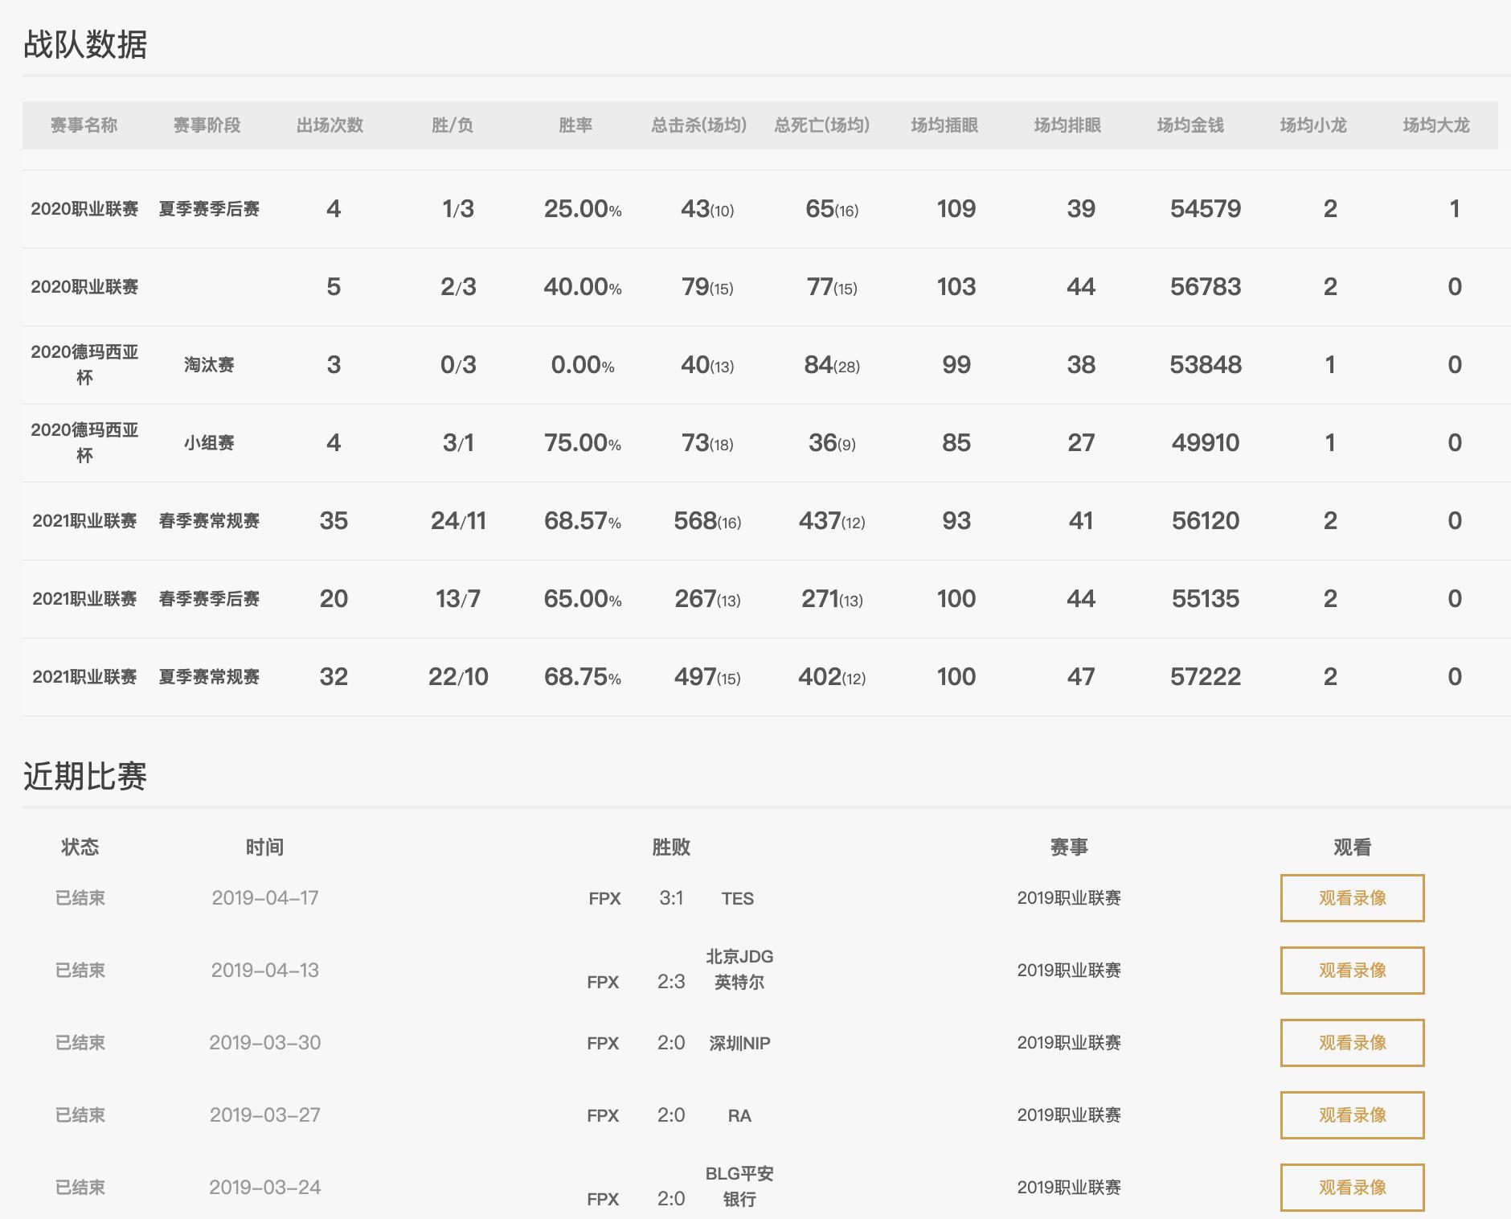Click the 赛事名称 column header
1511x1219 pixels.
point(84,125)
